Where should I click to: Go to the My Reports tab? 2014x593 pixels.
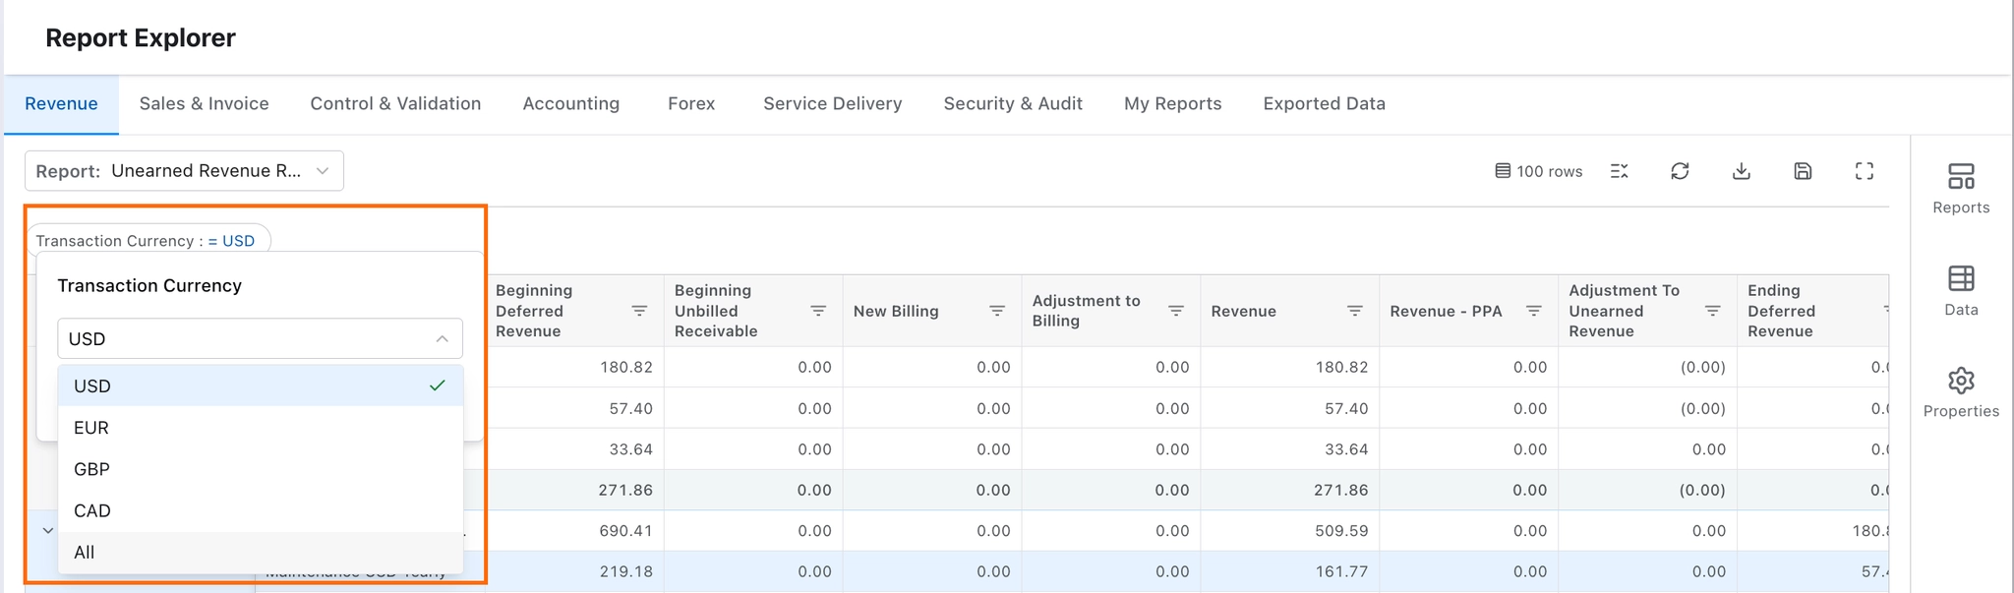[x=1172, y=104]
